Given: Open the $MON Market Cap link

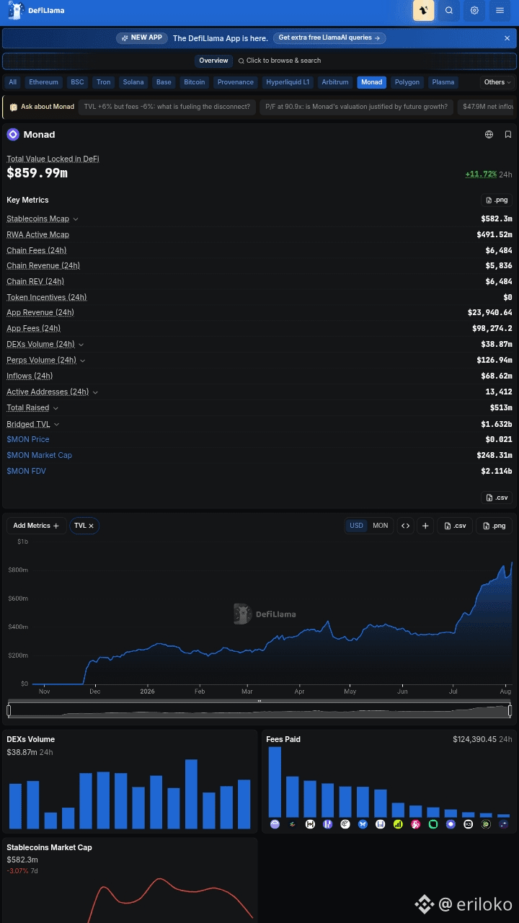Looking at the screenshot, I should [39, 455].
